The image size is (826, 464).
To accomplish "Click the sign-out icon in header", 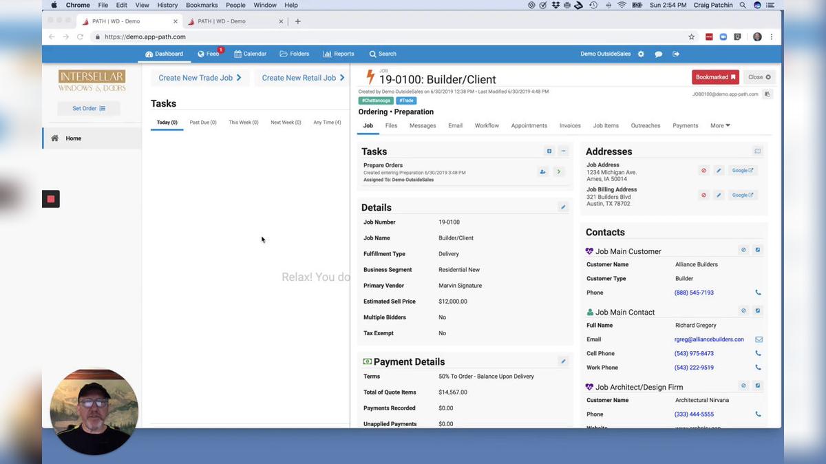I will (676, 54).
